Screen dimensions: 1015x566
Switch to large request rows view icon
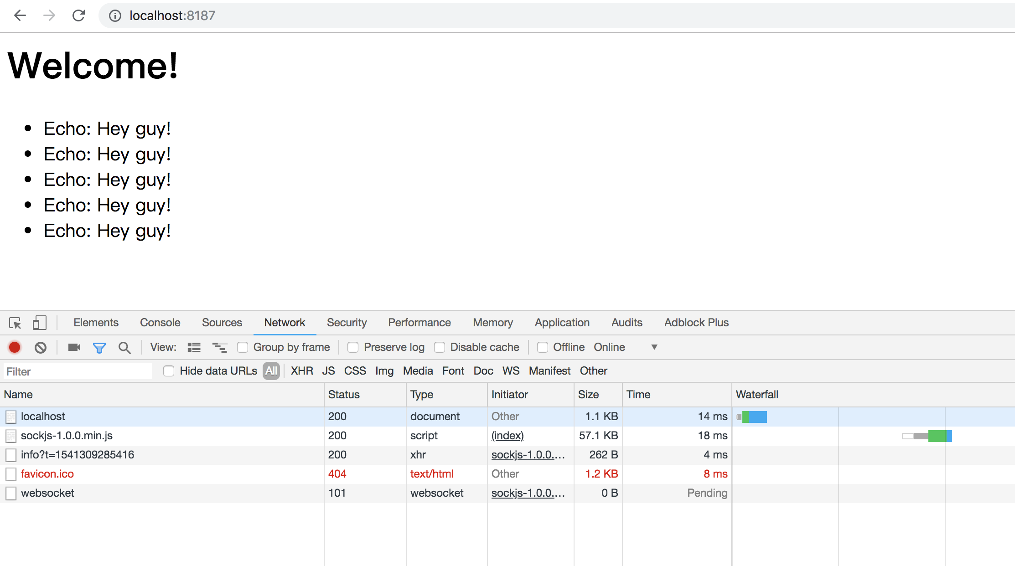[x=194, y=347]
